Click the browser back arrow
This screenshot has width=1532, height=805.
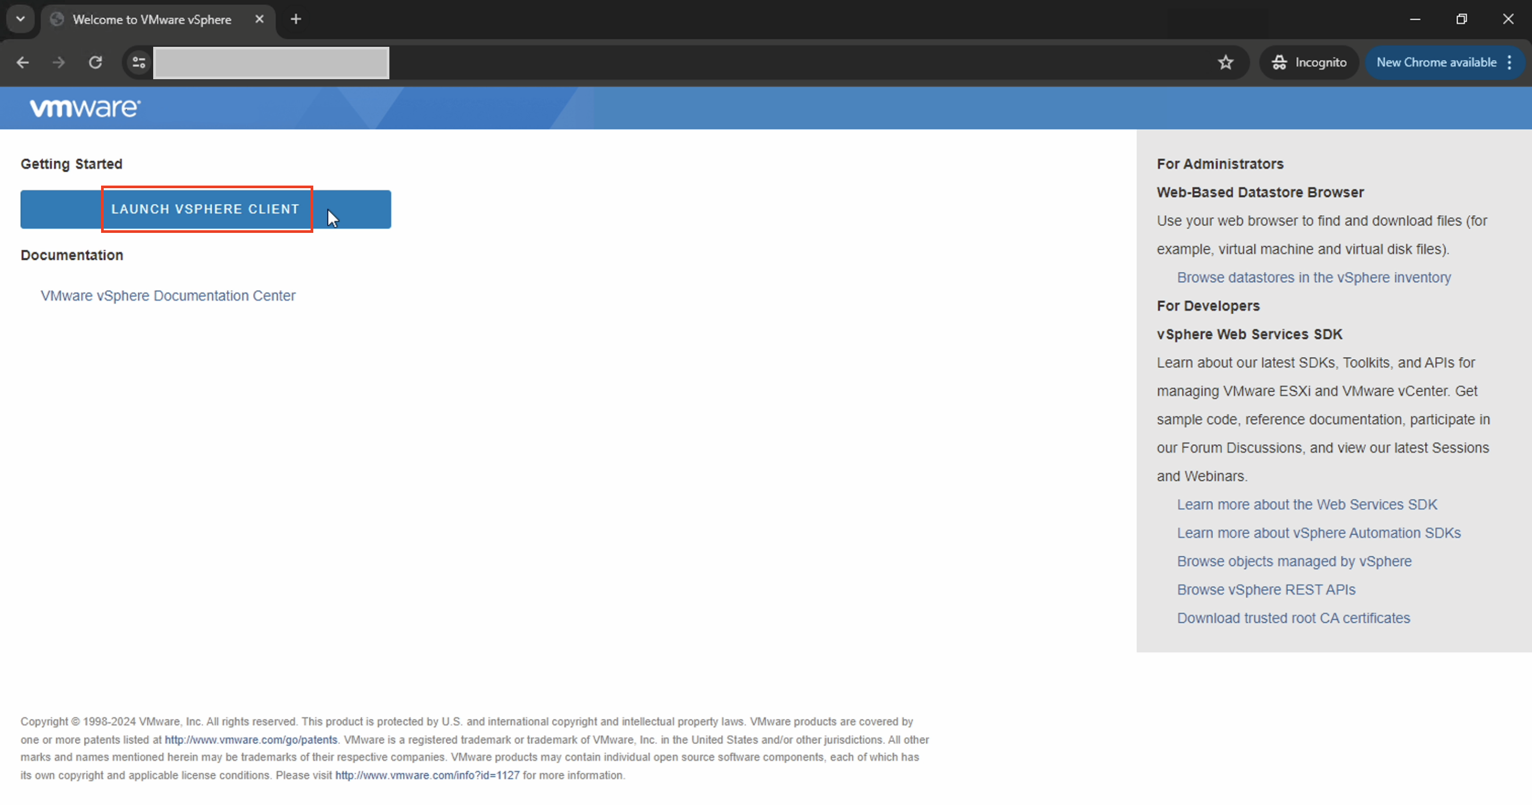pos(22,62)
